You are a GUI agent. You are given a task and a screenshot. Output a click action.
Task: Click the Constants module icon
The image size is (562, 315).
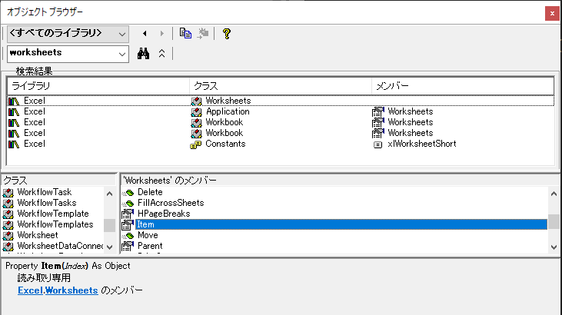[x=196, y=144]
